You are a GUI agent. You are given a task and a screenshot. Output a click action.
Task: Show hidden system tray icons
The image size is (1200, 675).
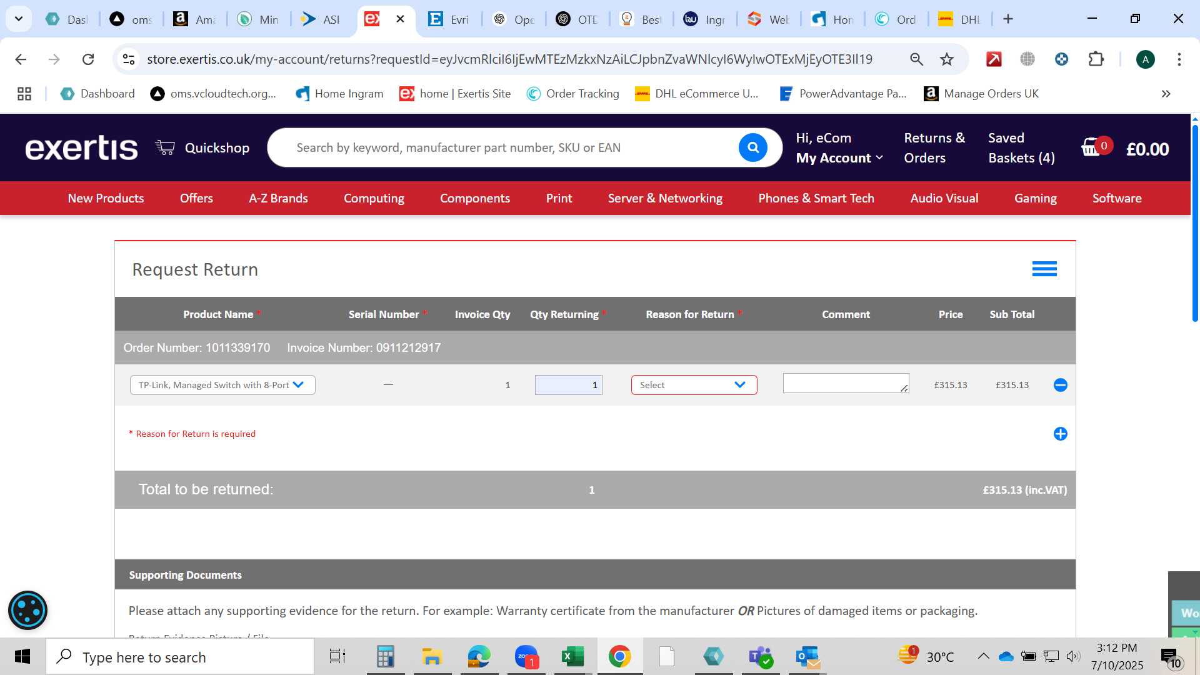(983, 656)
